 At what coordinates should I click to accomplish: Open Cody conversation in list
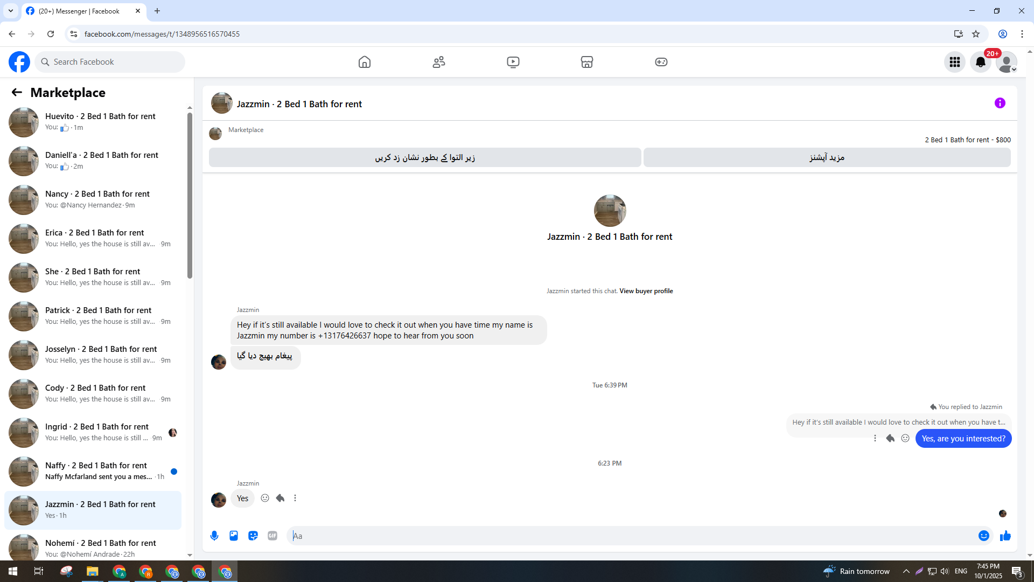93,393
